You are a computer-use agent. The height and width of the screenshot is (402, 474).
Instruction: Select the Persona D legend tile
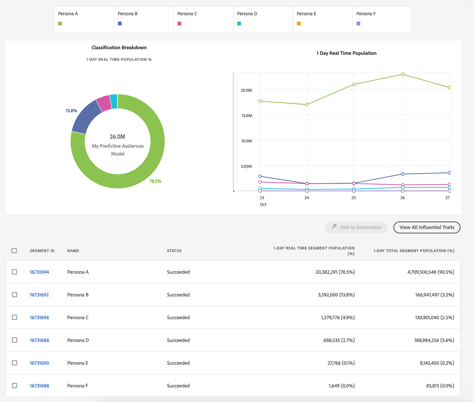(x=263, y=20)
